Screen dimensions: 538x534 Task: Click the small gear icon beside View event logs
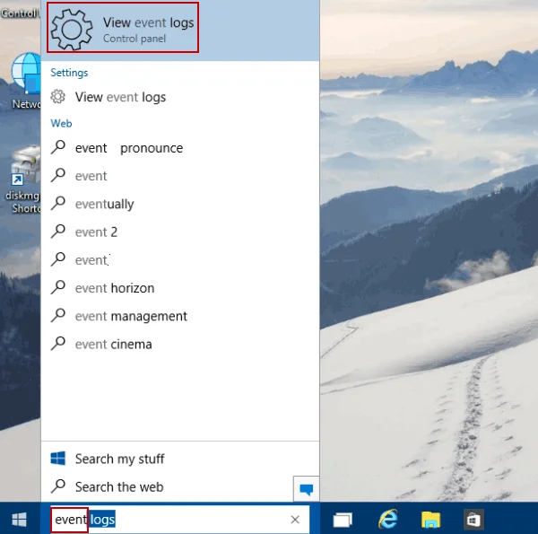(57, 97)
